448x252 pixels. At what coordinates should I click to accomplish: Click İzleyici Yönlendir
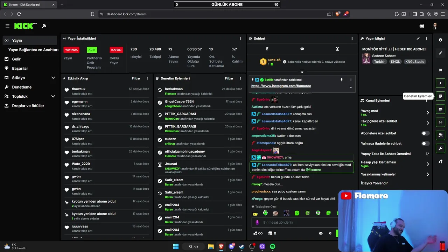[x=374, y=183]
